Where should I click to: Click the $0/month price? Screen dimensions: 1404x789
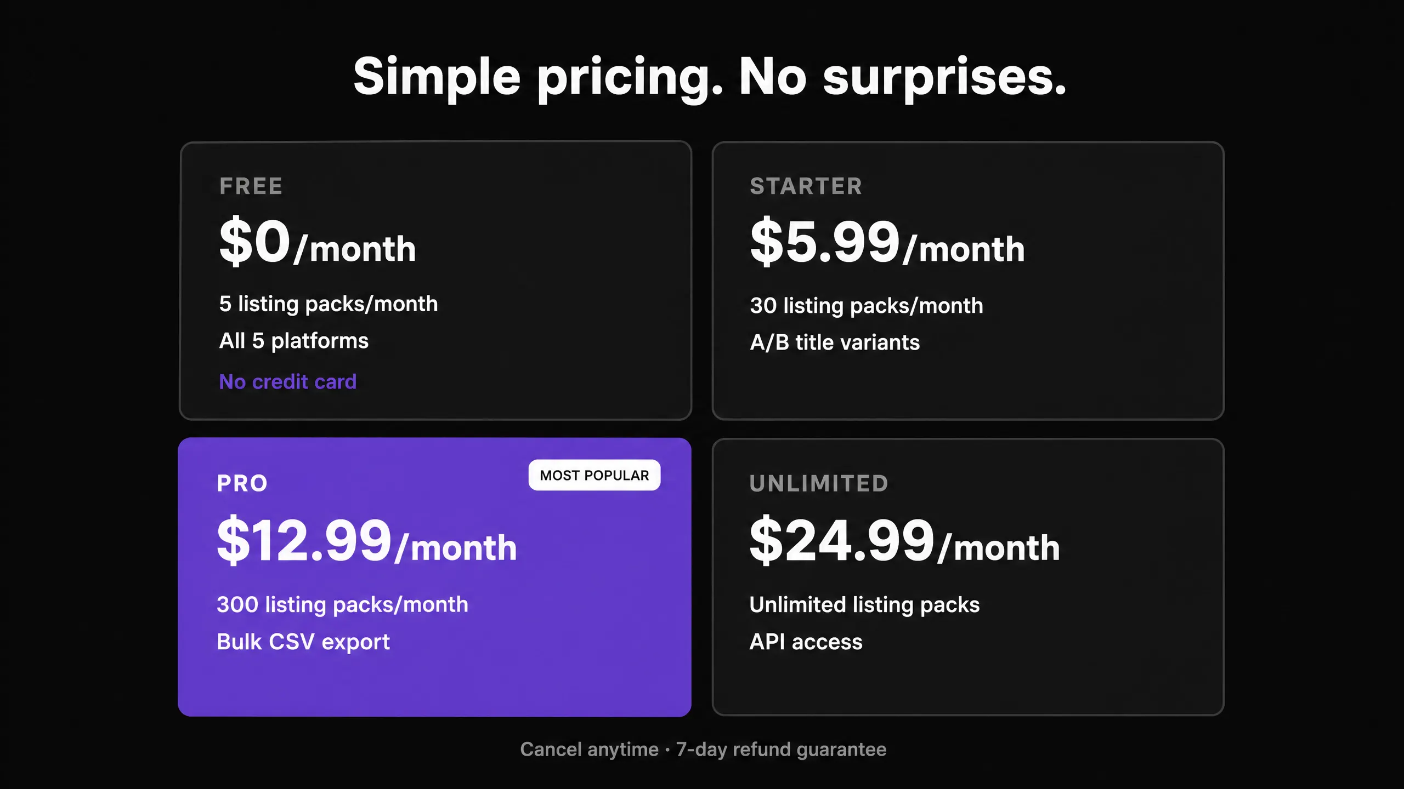click(x=318, y=242)
